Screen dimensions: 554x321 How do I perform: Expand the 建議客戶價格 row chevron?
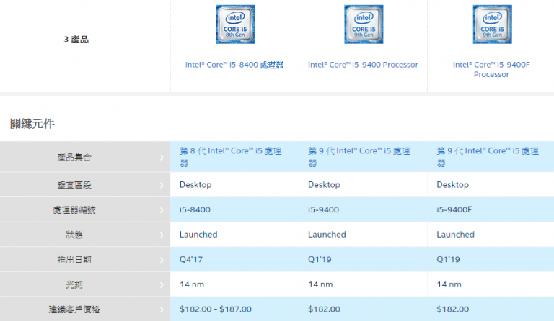click(x=162, y=309)
